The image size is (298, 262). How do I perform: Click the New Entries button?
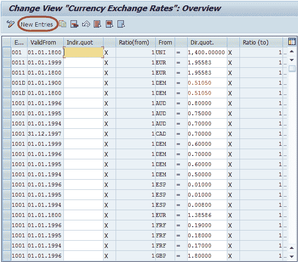pyautogui.click(x=37, y=24)
